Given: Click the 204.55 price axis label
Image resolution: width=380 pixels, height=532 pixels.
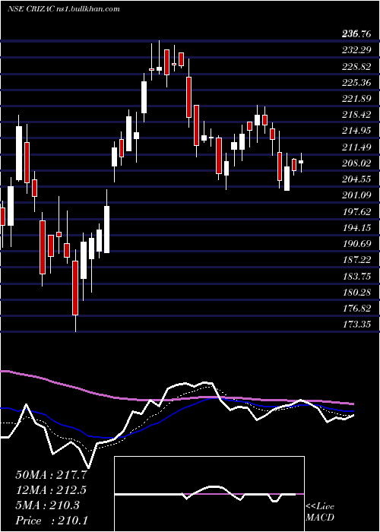Looking at the screenshot, I should pos(356,179).
